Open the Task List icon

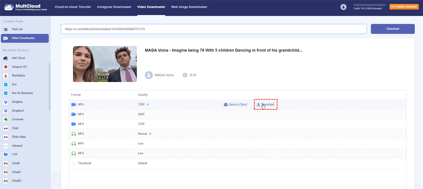(x=6, y=29)
